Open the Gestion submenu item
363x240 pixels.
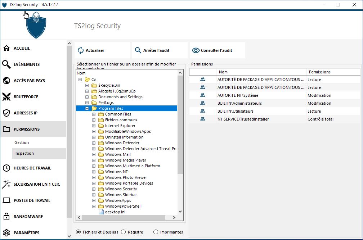pos(39,142)
